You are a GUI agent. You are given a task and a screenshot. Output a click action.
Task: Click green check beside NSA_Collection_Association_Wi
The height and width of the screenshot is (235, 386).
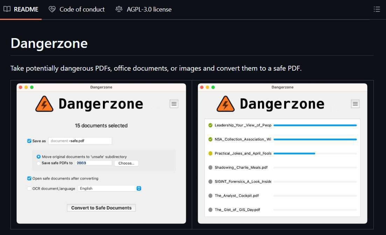tap(210, 139)
